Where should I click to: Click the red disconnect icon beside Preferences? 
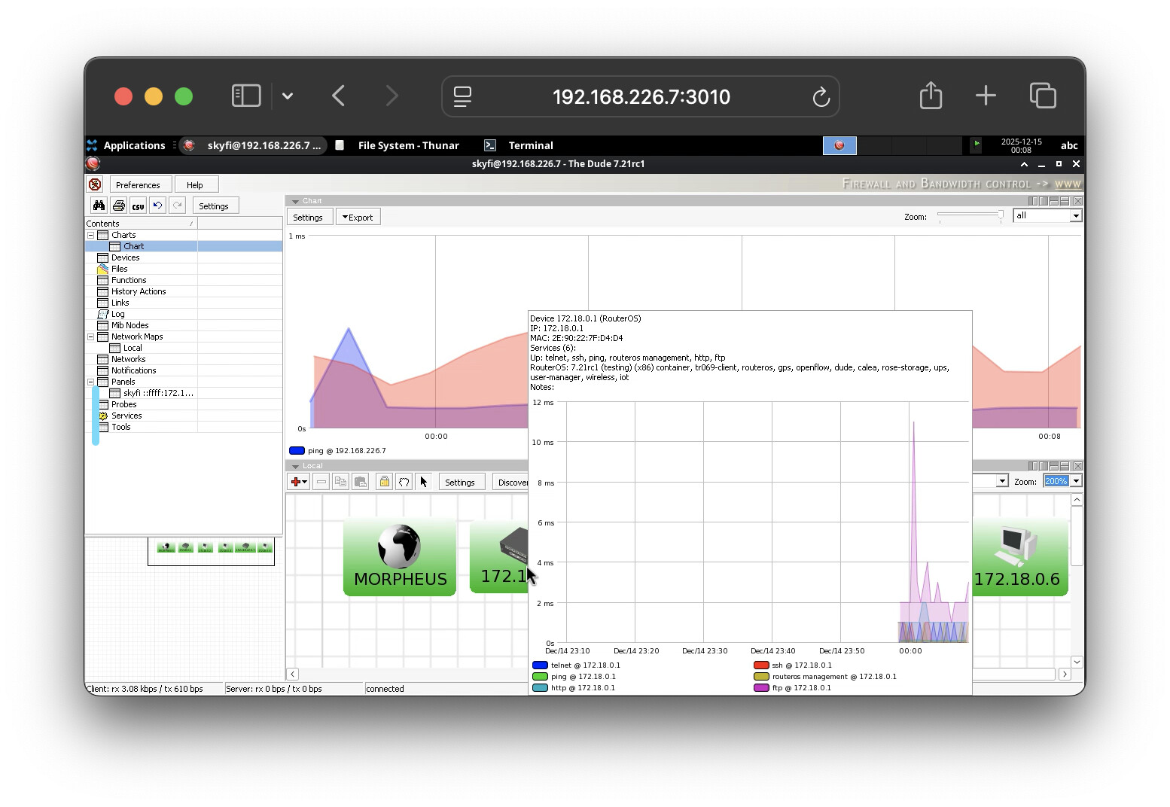click(x=95, y=184)
